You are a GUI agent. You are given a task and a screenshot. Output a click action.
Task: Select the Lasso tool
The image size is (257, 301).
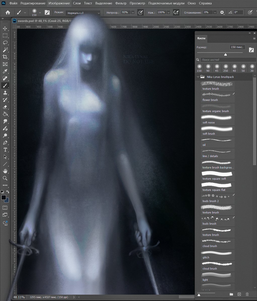click(5, 43)
